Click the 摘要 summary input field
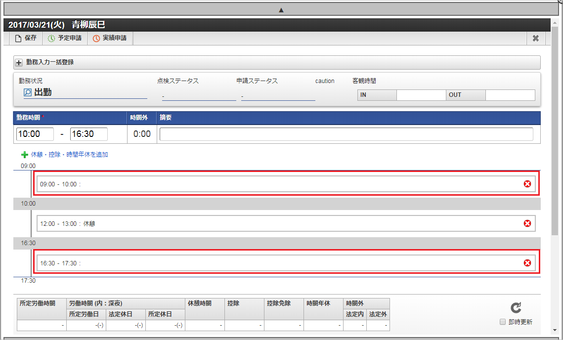This screenshot has height=340, width=563. click(x=346, y=134)
